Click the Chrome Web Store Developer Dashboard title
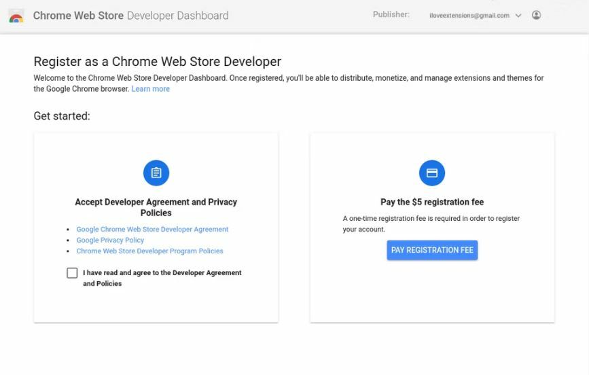Screen dimensions: 589x375 [130, 16]
